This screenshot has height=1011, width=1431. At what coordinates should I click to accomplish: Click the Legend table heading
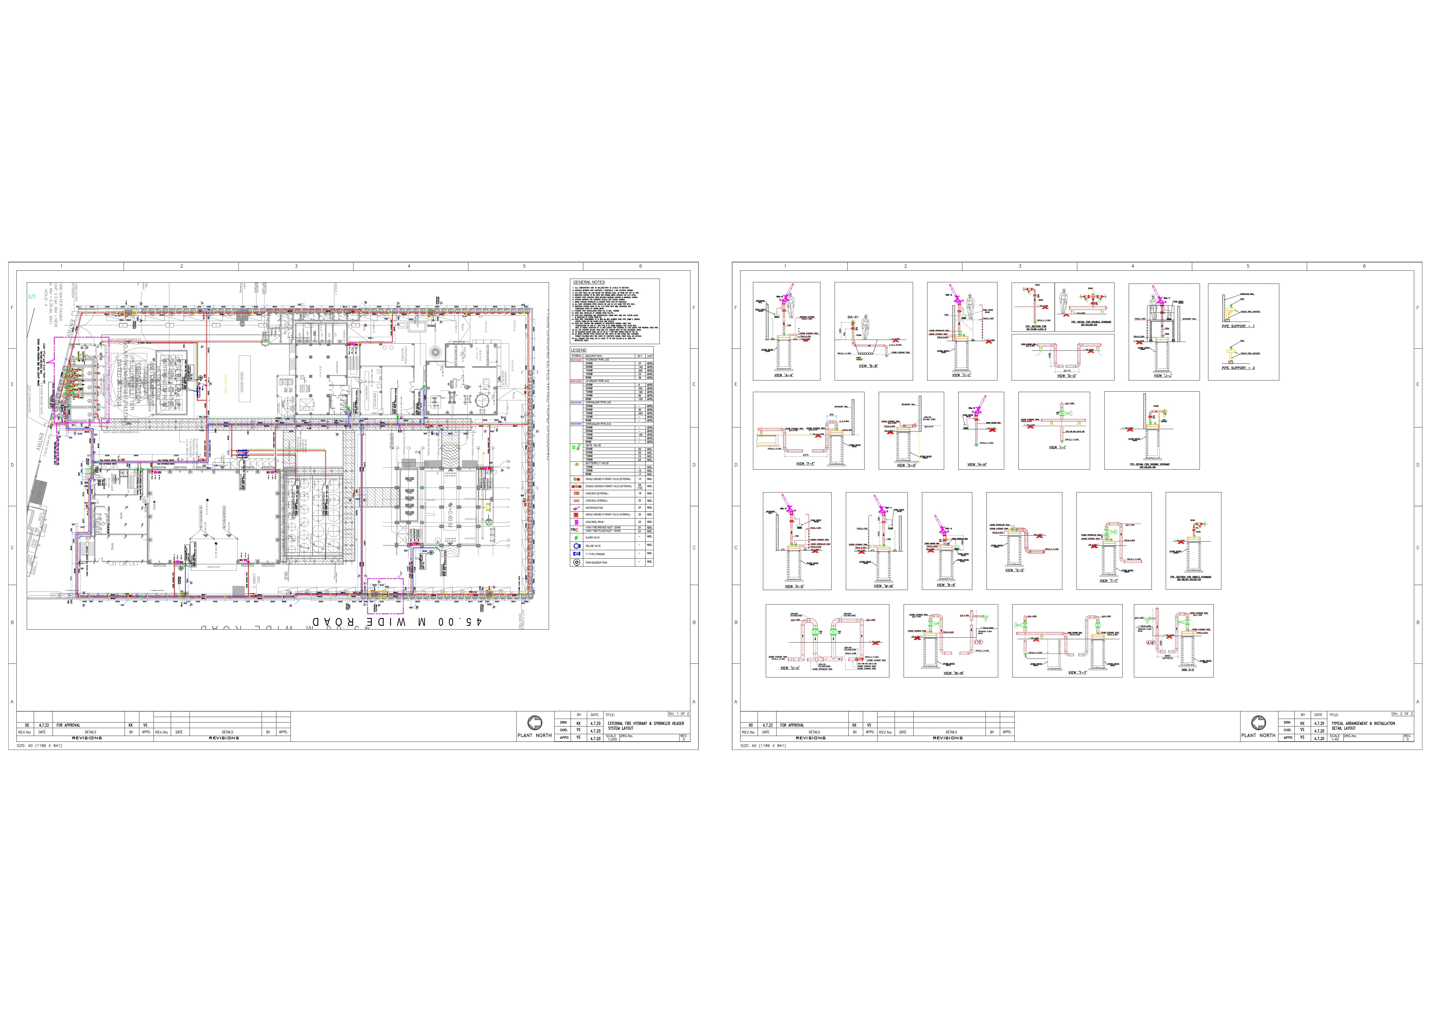(x=579, y=350)
